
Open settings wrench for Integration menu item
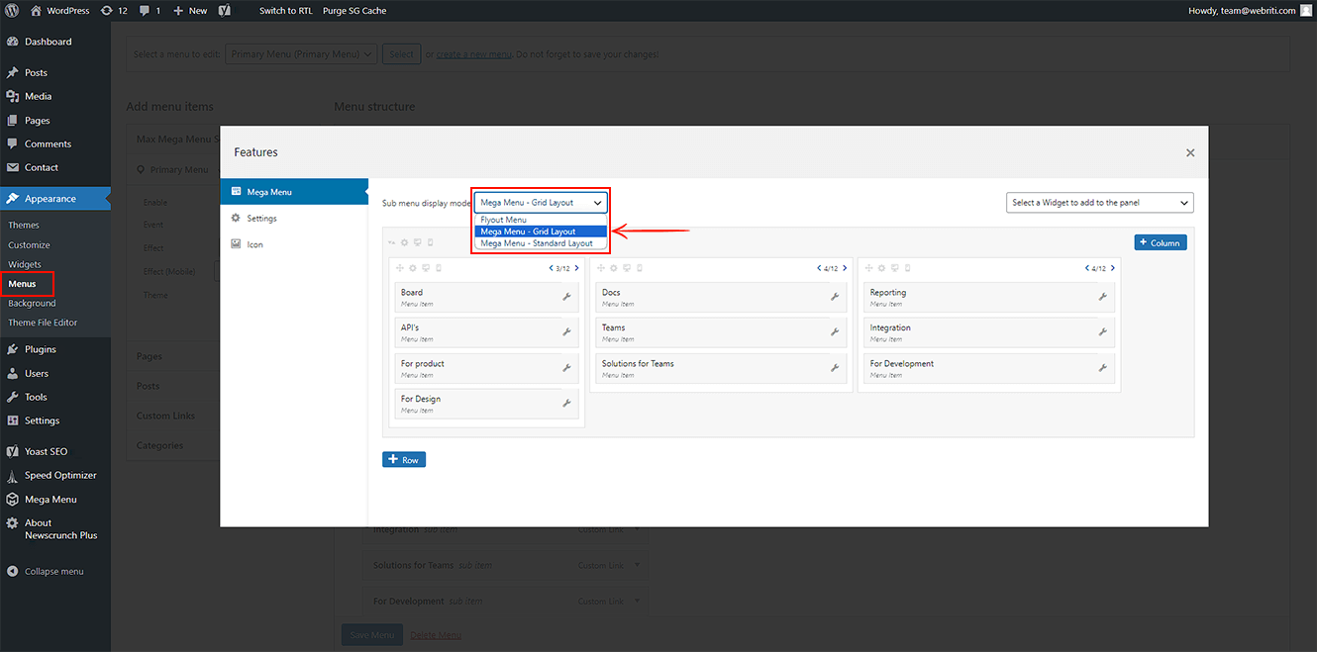(1103, 332)
